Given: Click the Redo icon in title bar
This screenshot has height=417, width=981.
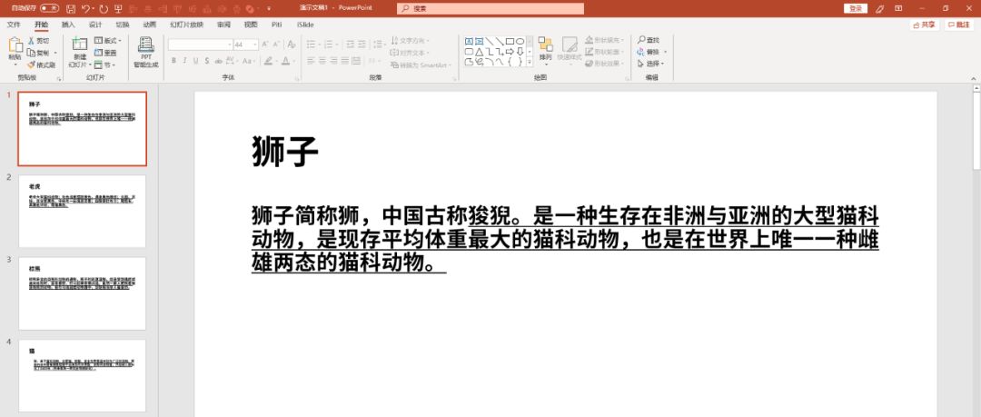Looking at the screenshot, I should pos(104,8).
